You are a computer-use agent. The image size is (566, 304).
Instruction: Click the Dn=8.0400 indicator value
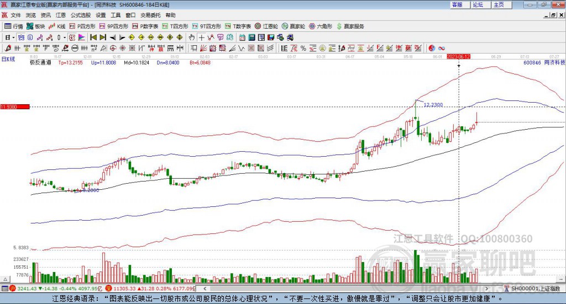(168, 62)
